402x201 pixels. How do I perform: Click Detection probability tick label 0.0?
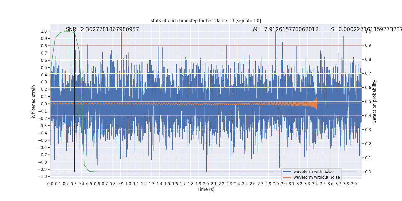point(368,172)
